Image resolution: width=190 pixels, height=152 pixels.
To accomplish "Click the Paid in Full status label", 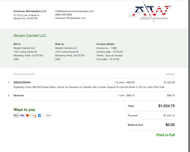I will coord(166,135).
